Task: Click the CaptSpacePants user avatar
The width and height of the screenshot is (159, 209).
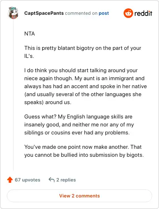Action: click(13, 13)
